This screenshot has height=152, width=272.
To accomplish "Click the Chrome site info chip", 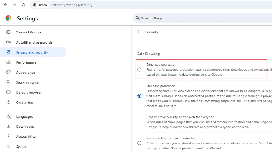I will pyautogui.click(x=40, y=5).
